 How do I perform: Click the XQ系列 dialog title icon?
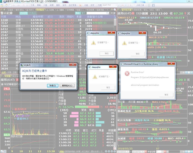pyautogui.click(x=22, y=65)
